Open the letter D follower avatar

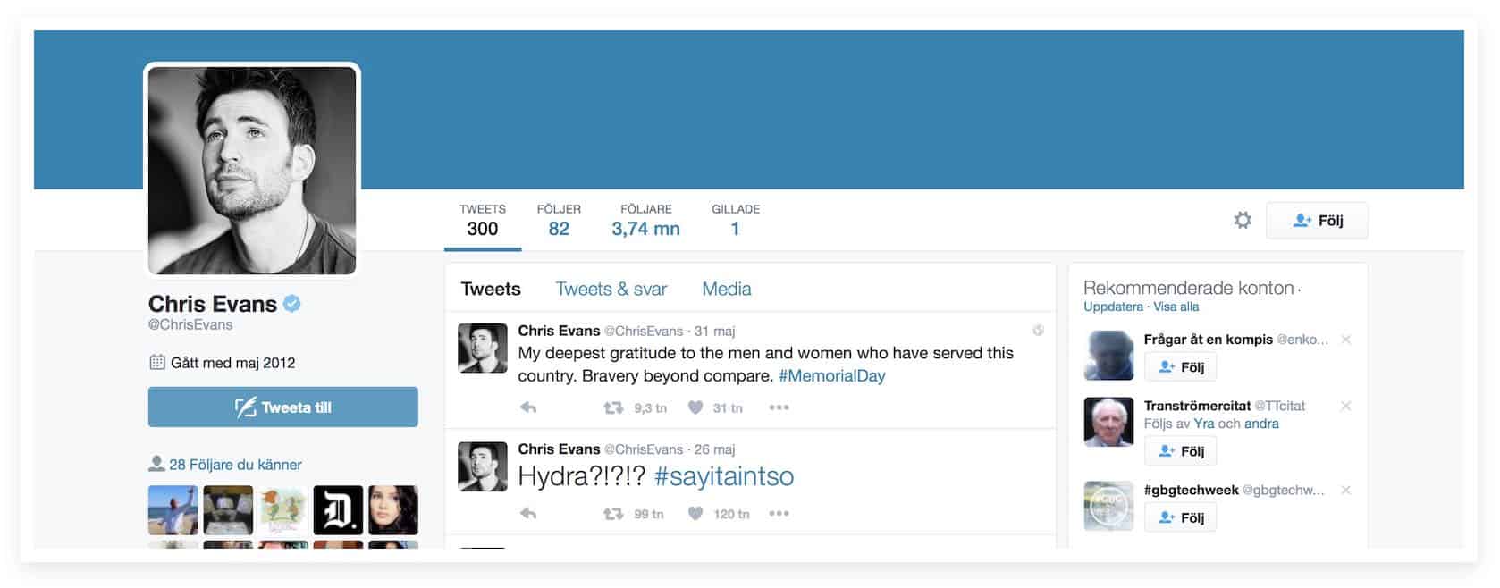pyautogui.click(x=338, y=510)
